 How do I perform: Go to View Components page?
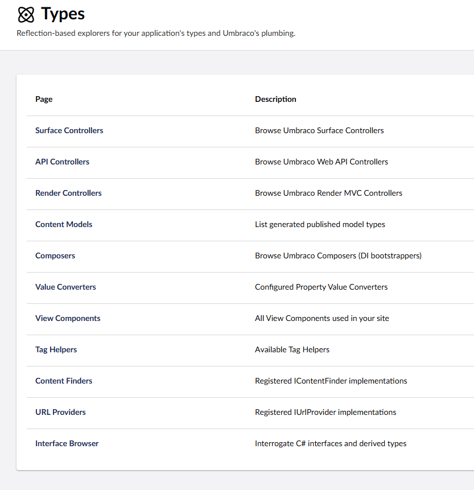(68, 318)
